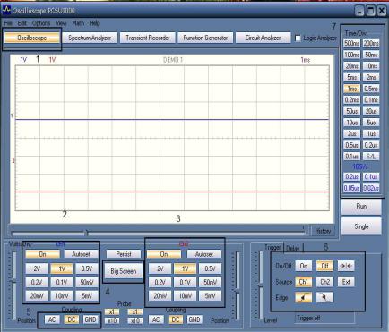Click the oscilloscope icon in the title bar
This screenshot has width=389, height=332.
pyautogui.click(x=6, y=11)
